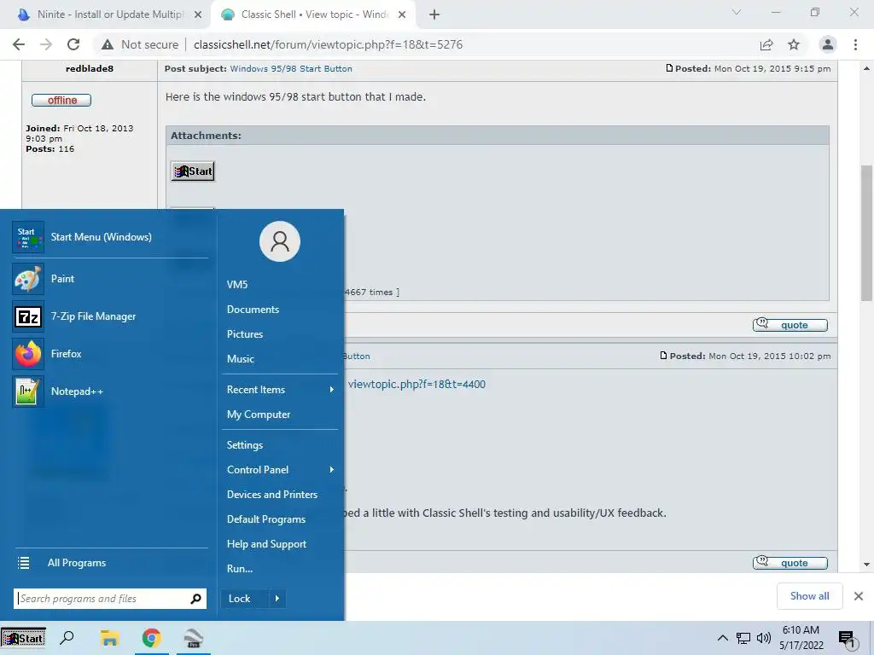Viewport: 874px width, 655px height.
Task: Click the volume speaker tray icon
Action: tap(764, 638)
